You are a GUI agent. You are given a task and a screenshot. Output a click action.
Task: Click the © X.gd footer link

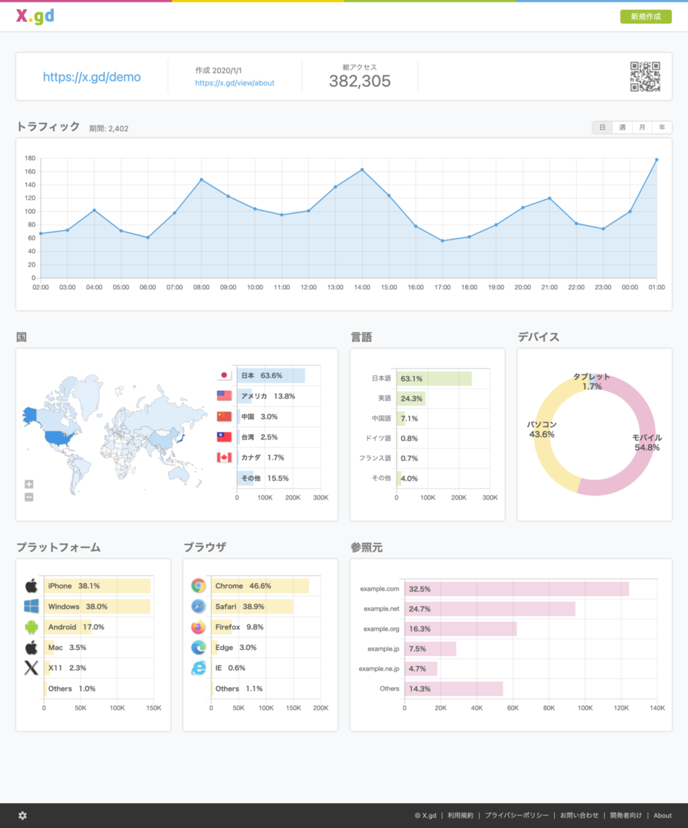coord(426,816)
